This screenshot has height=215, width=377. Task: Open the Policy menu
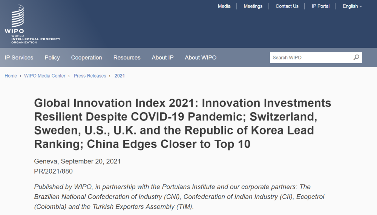[x=52, y=58]
